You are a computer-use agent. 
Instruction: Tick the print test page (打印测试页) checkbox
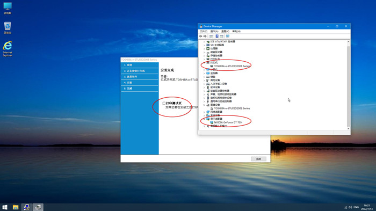pyautogui.click(x=164, y=103)
